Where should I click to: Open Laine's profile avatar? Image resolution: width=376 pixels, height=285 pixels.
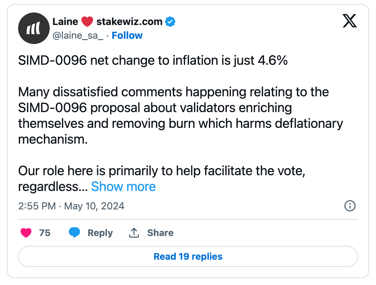tap(34, 28)
